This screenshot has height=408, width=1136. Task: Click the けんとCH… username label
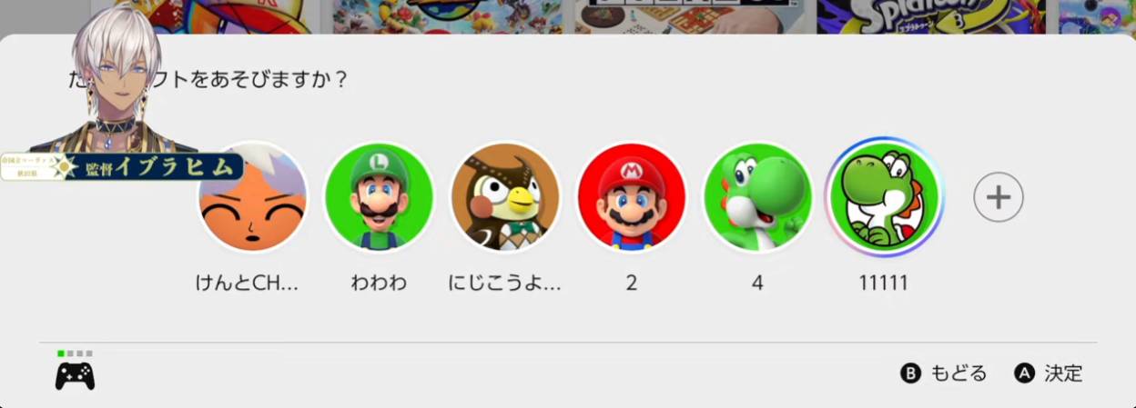point(248,284)
